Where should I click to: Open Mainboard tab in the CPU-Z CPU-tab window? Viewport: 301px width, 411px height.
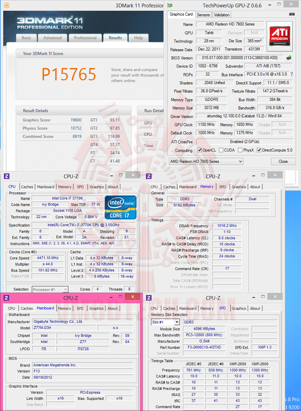click(x=46, y=187)
